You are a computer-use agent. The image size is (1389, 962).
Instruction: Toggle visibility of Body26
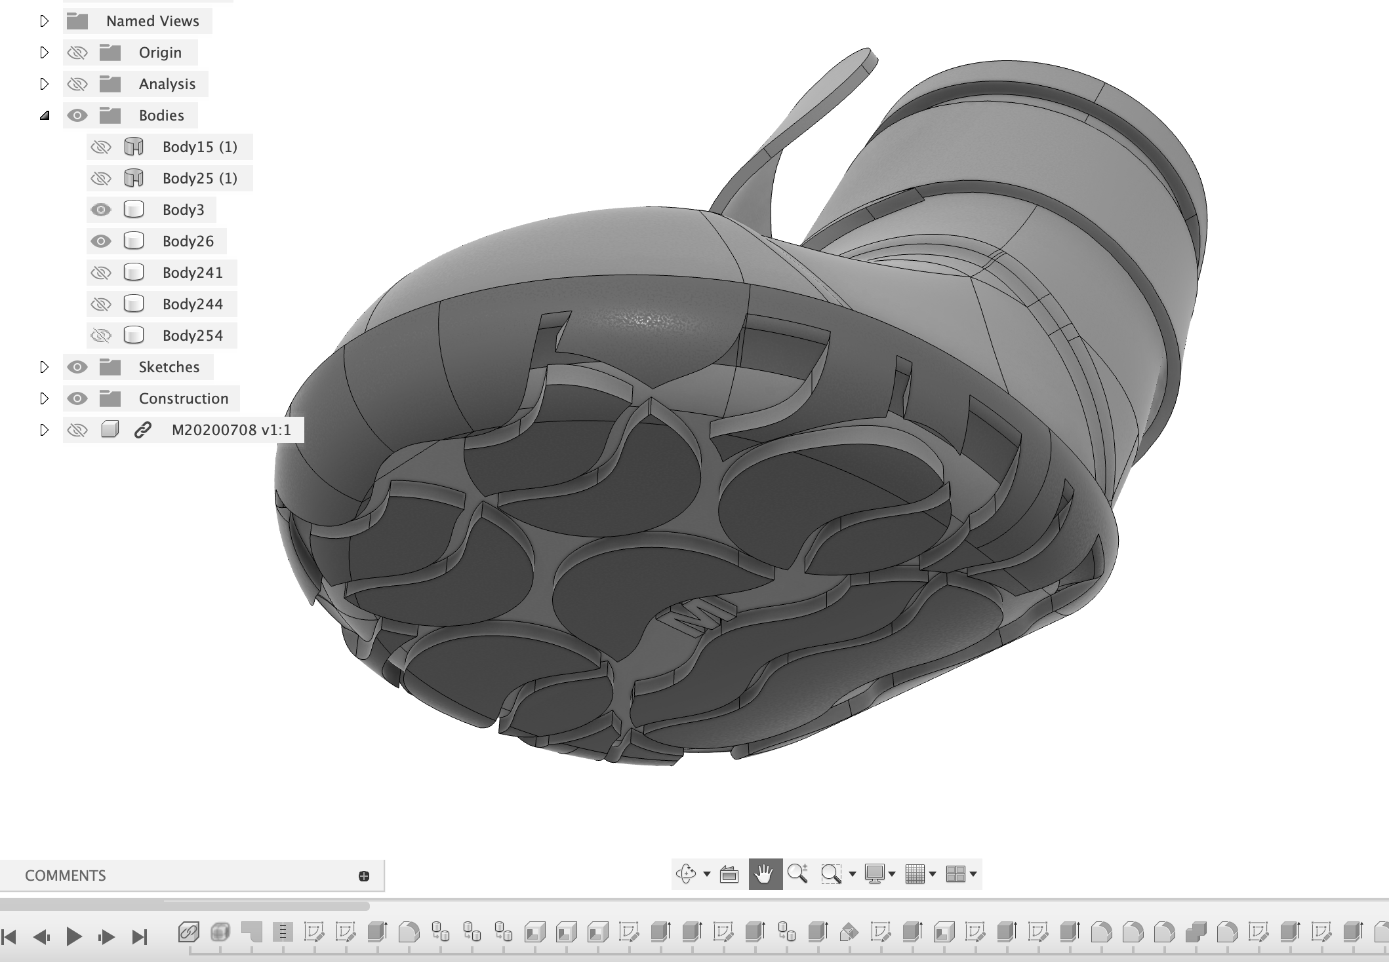click(102, 241)
